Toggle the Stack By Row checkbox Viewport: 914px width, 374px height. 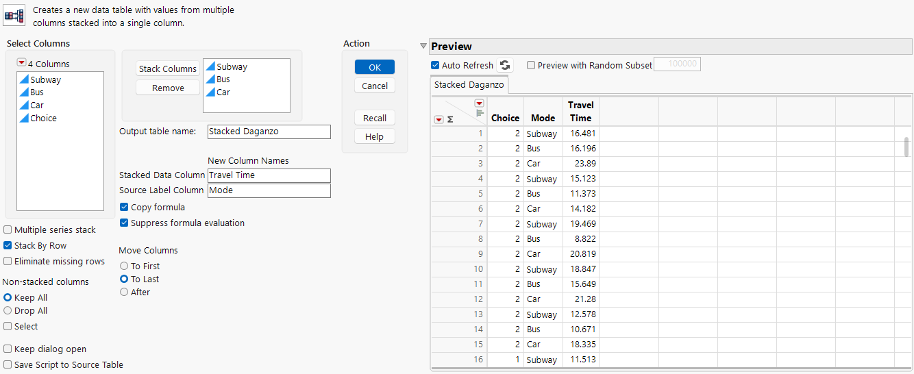(x=8, y=245)
